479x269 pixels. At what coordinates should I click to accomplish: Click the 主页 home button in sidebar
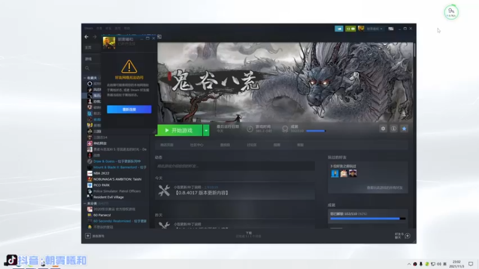pos(88,48)
